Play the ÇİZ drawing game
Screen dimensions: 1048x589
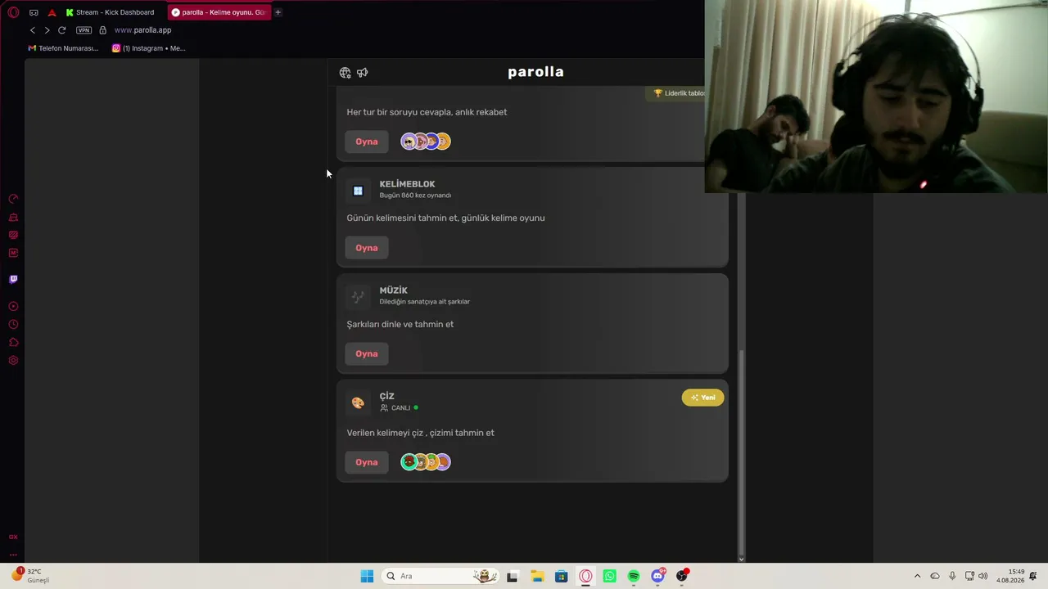(367, 462)
